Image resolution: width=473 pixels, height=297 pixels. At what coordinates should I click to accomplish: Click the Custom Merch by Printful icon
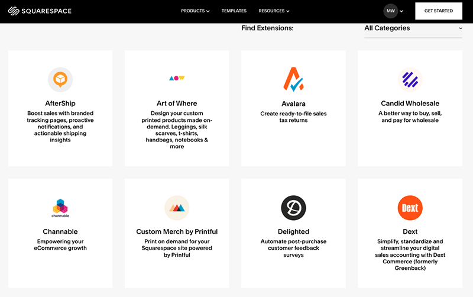177,208
